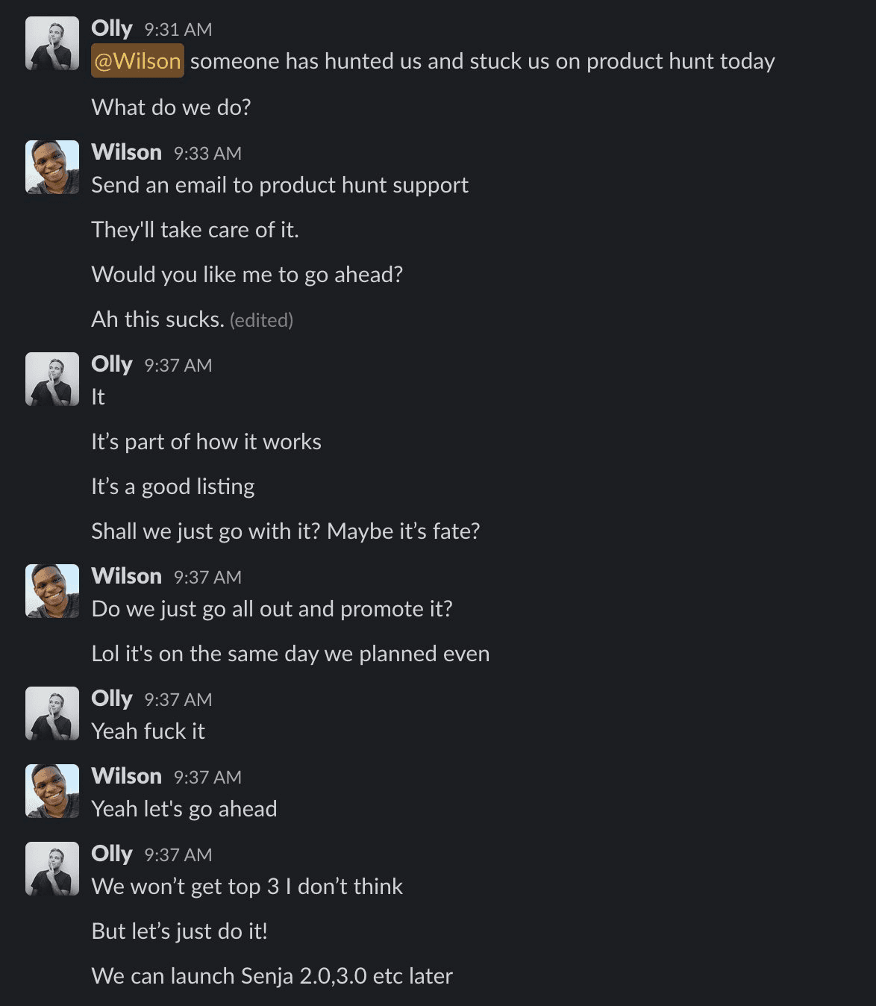Click the message 'Send an email to product hunt support'
The image size is (876, 1006).
point(280,184)
